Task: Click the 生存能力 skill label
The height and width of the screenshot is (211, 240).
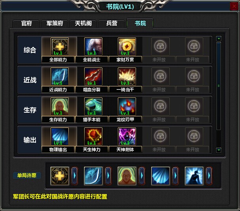Action: [58, 120]
